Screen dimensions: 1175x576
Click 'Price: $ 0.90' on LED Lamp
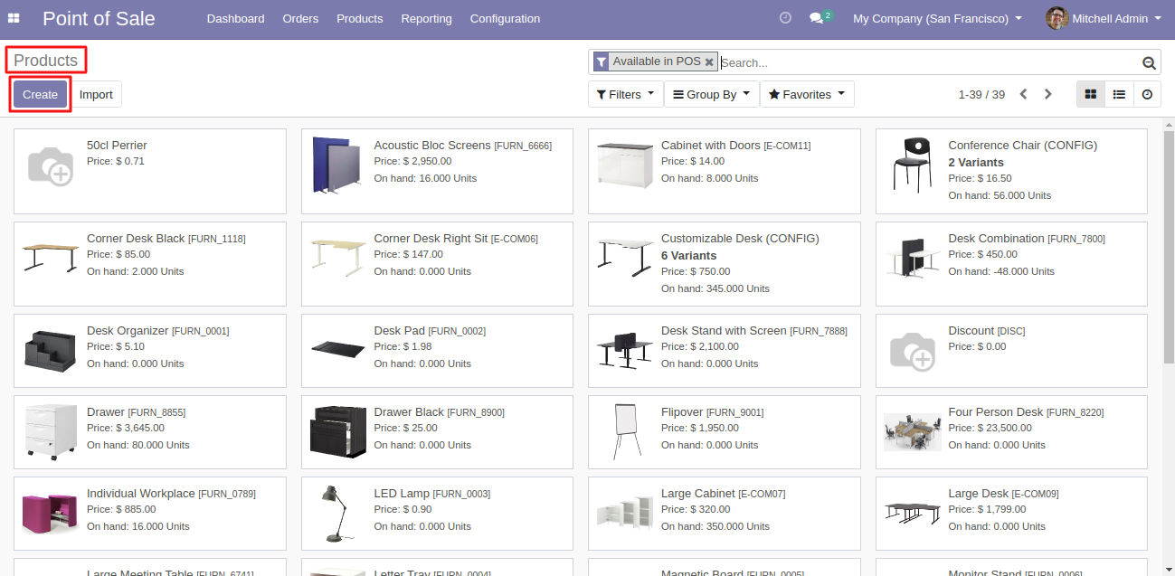tap(403, 509)
